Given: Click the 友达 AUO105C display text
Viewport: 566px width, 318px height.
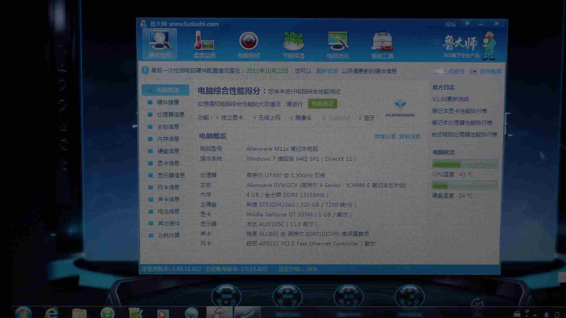Looking at the screenshot, I should 282,224.
